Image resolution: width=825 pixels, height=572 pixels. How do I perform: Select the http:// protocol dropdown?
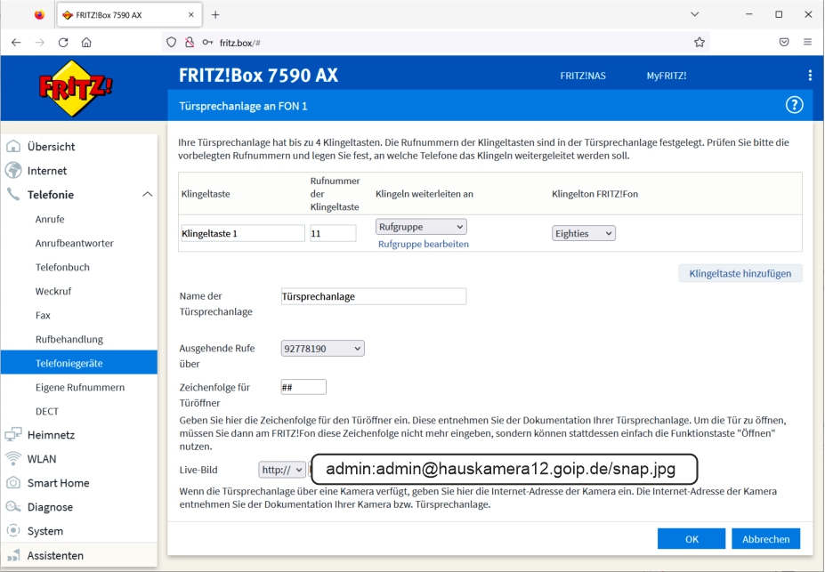point(281,470)
